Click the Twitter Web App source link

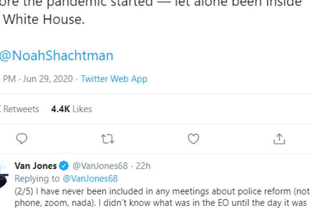pos(114,79)
